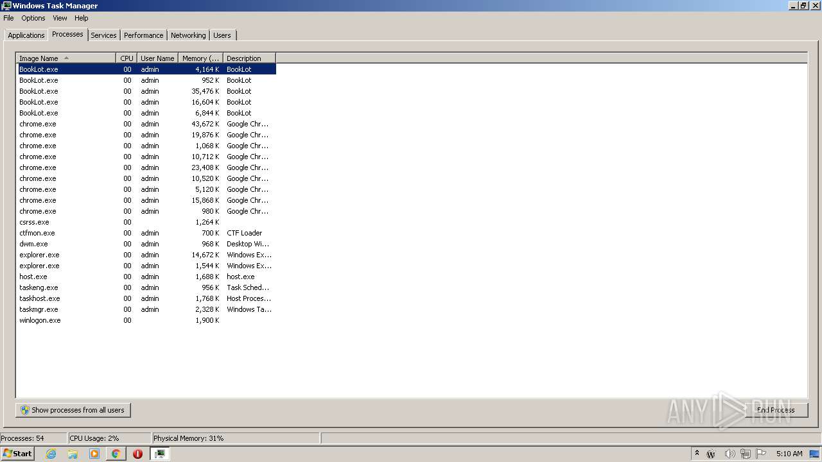Open Windows Explorer folder icon on taskbar
This screenshot has width=822, height=462.
tap(73, 454)
